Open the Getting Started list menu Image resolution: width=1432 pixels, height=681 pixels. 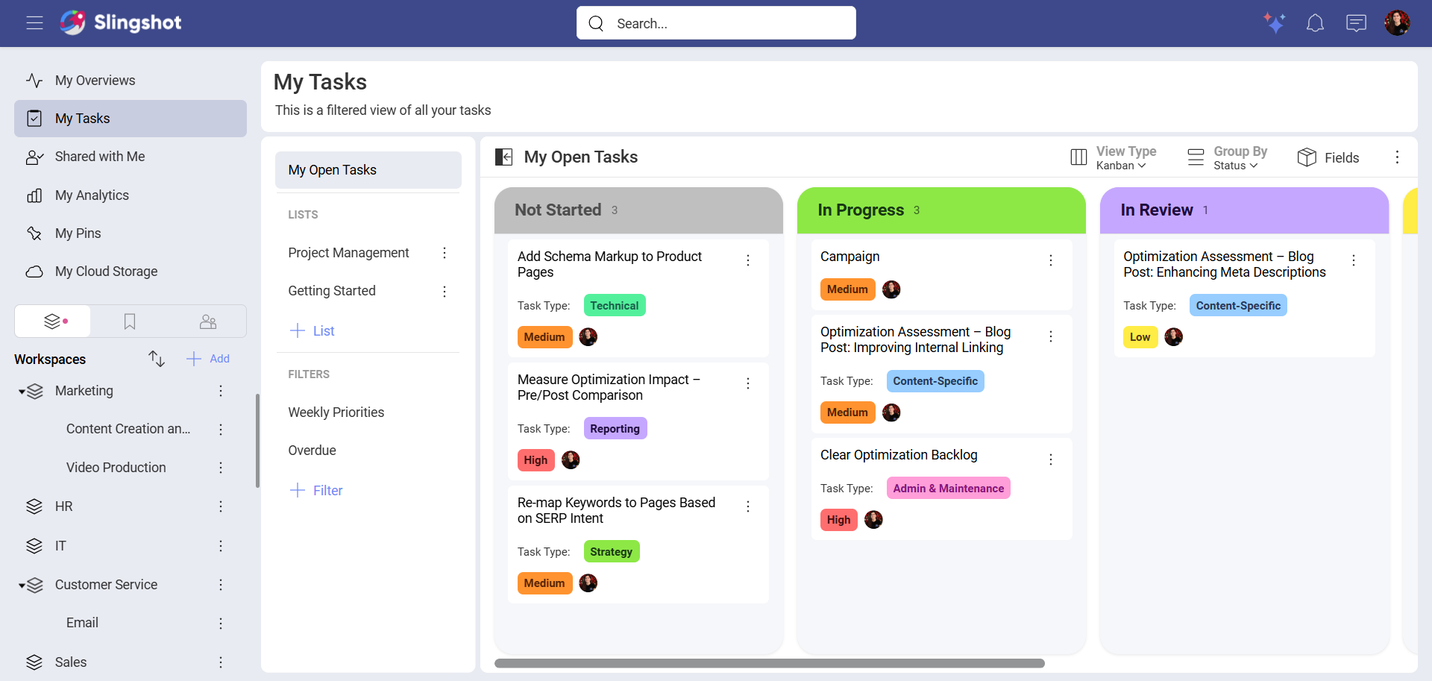[445, 292]
